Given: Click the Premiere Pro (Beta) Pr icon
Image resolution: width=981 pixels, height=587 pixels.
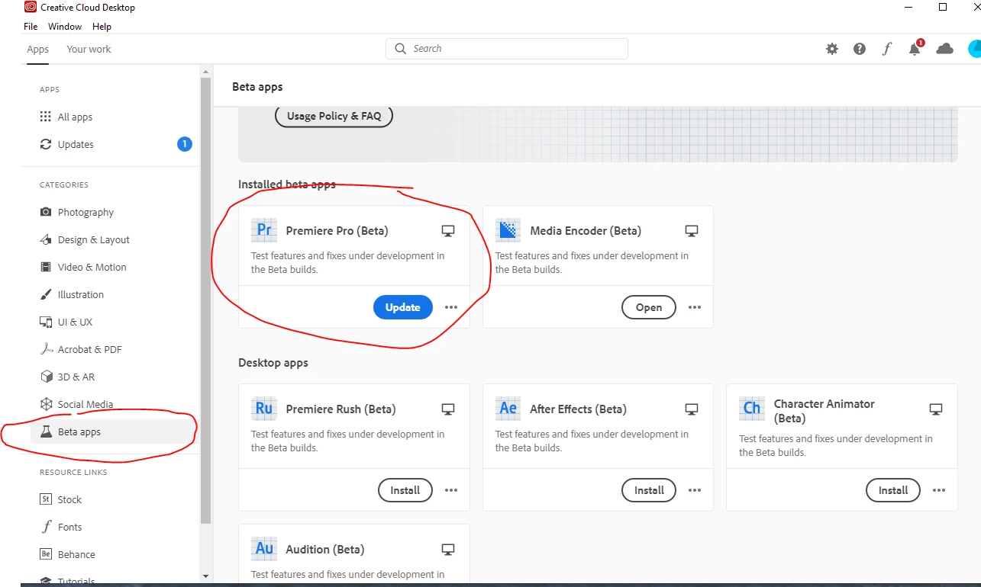Looking at the screenshot, I should pos(264,230).
